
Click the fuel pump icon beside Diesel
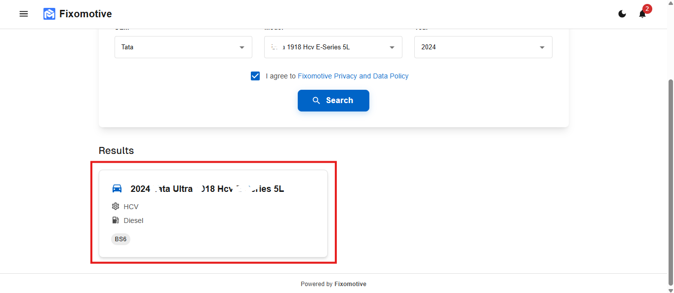[x=115, y=220]
